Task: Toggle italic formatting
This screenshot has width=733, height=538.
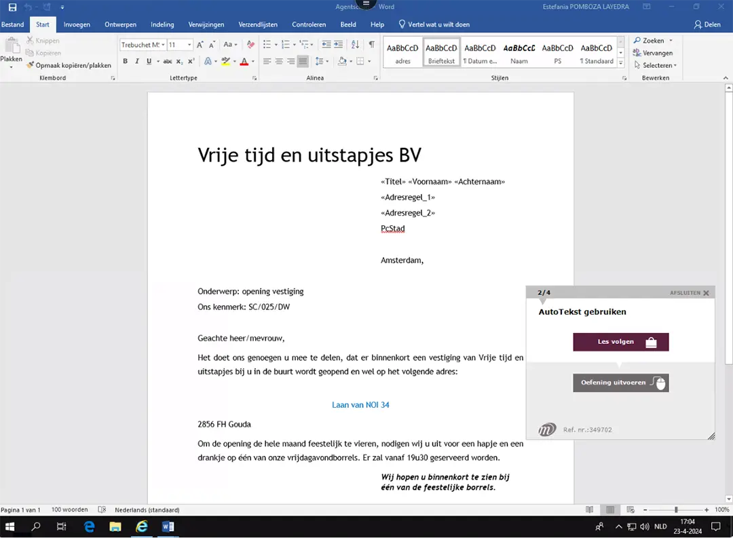Action: tap(137, 61)
